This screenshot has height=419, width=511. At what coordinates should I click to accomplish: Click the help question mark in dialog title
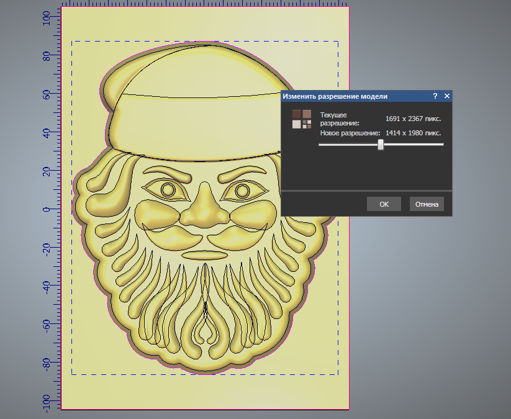(x=435, y=96)
